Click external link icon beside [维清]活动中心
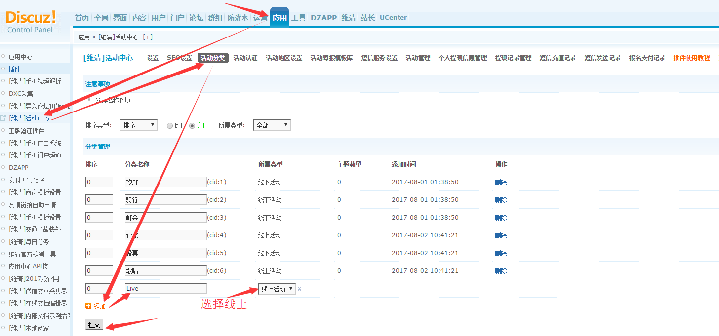719x336 pixels. pos(3,118)
